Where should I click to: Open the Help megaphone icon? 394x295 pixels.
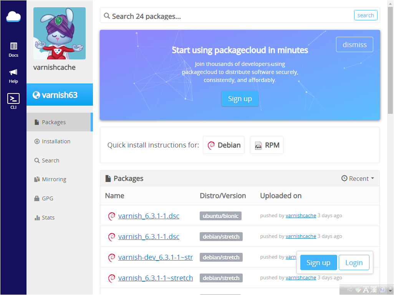point(13,75)
